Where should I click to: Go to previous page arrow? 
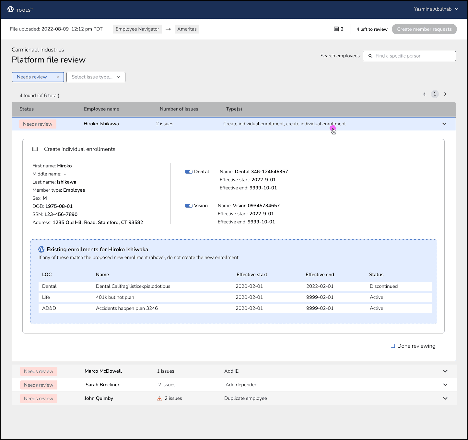424,94
